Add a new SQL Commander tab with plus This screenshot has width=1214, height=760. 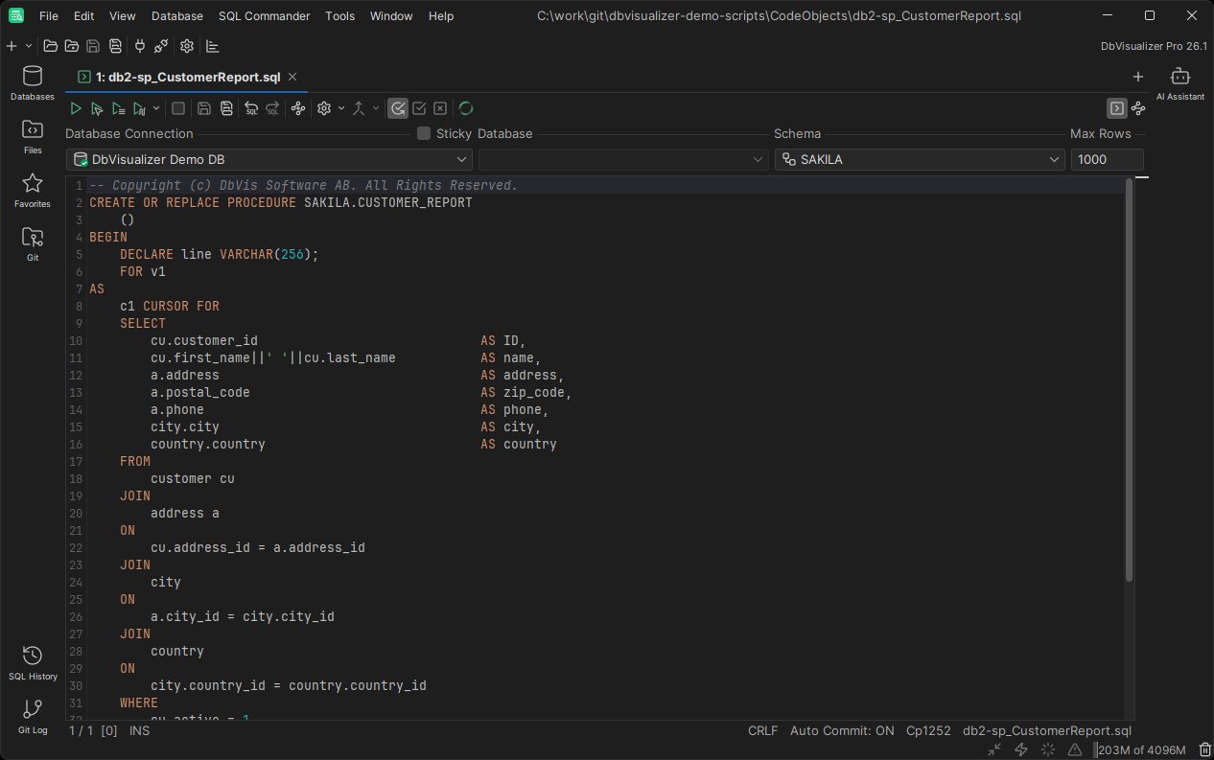(1138, 77)
